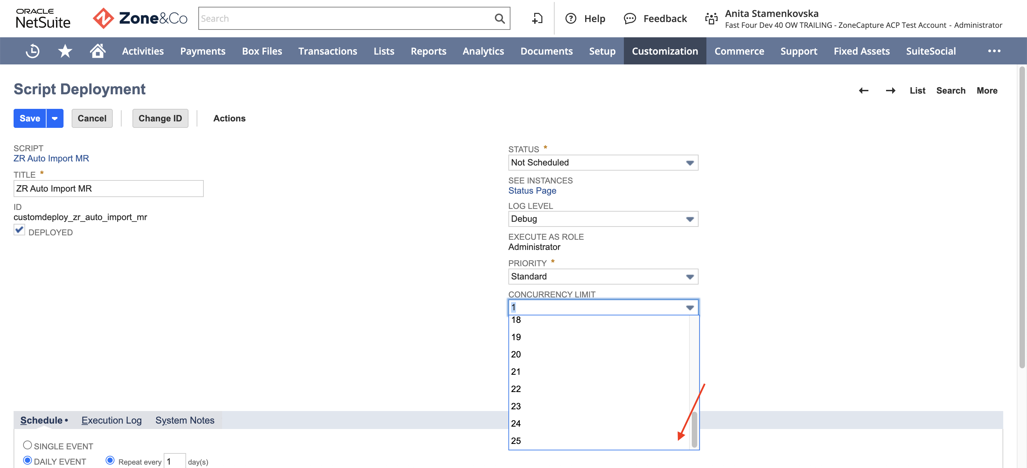This screenshot has height=468, width=1027.
Task: Open the Shortcuts star icon
Action: [x=65, y=51]
